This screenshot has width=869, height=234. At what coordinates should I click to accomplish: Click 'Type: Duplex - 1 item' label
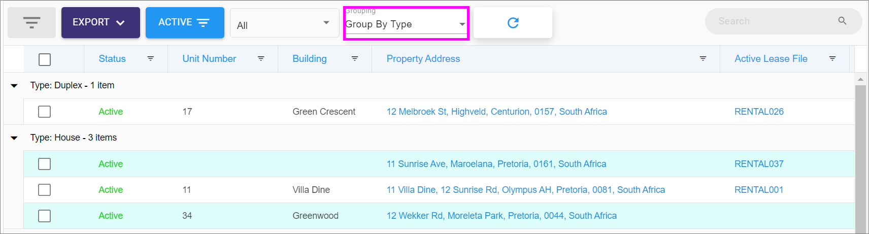72,85
